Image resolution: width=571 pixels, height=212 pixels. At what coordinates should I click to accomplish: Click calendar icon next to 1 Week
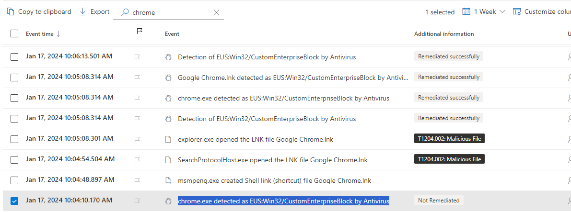pos(466,11)
